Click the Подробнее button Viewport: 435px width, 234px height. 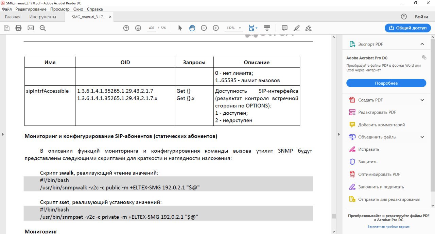click(386, 83)
